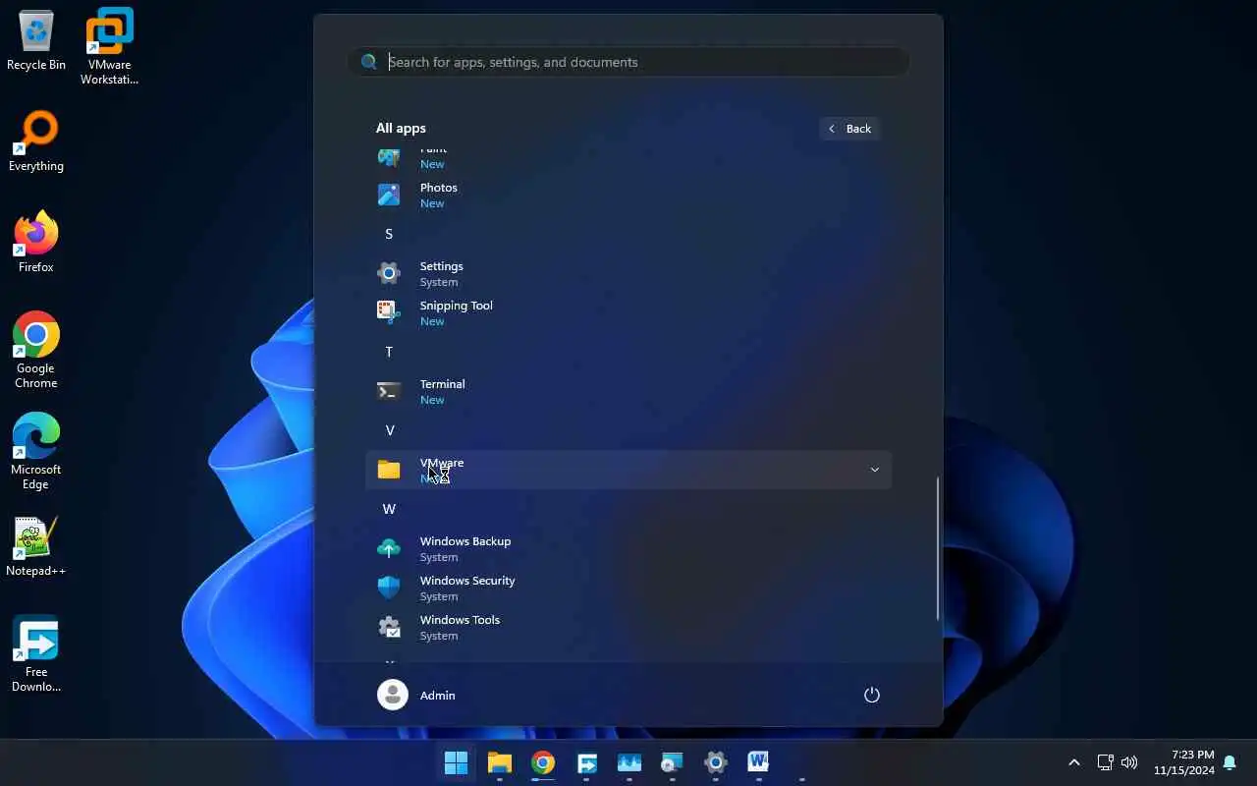Open Settings gear in taskbar
The image size is (1257, 786).
[x=716, y=762]
